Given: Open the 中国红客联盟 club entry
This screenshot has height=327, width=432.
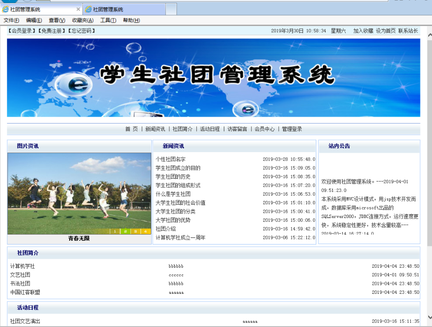Looking at the screenshot, I should [25, 292].
